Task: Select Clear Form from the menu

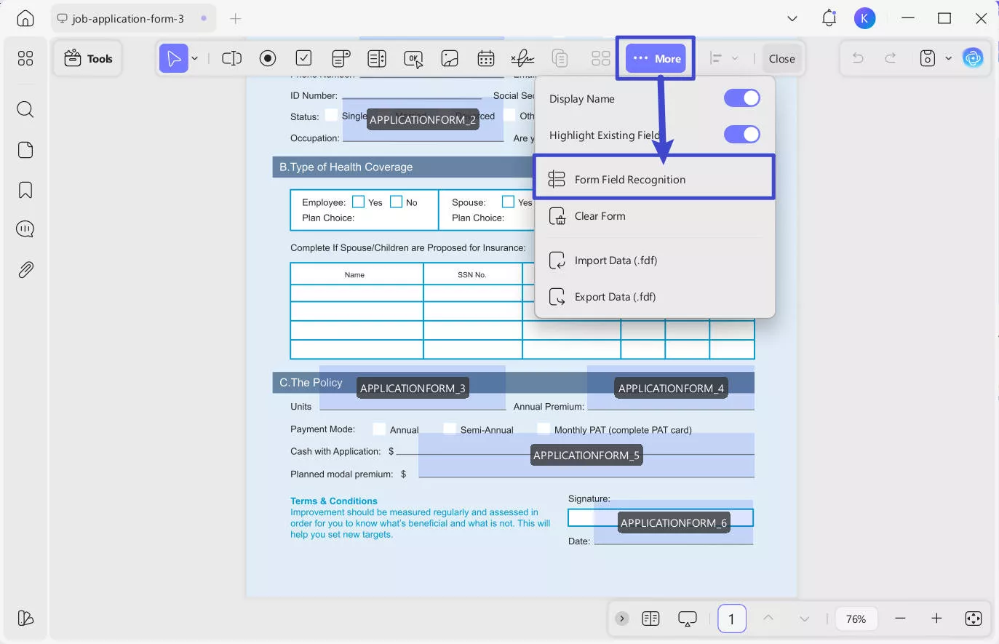Action: [x=600, y=215]
